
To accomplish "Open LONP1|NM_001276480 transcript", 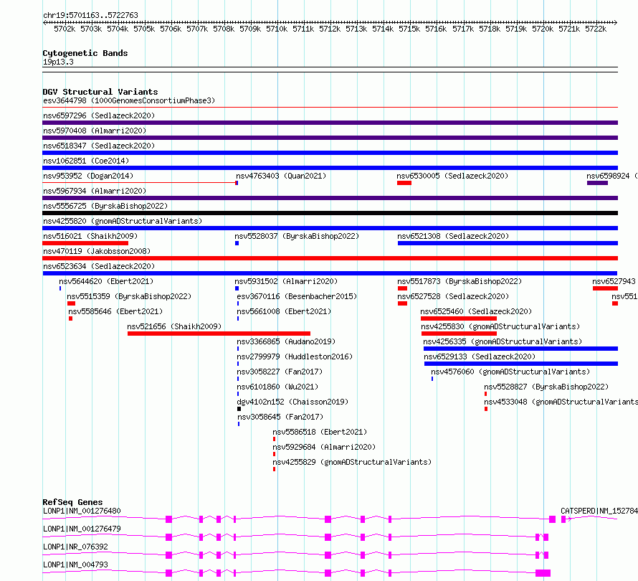I will click(x=82, y=511).
